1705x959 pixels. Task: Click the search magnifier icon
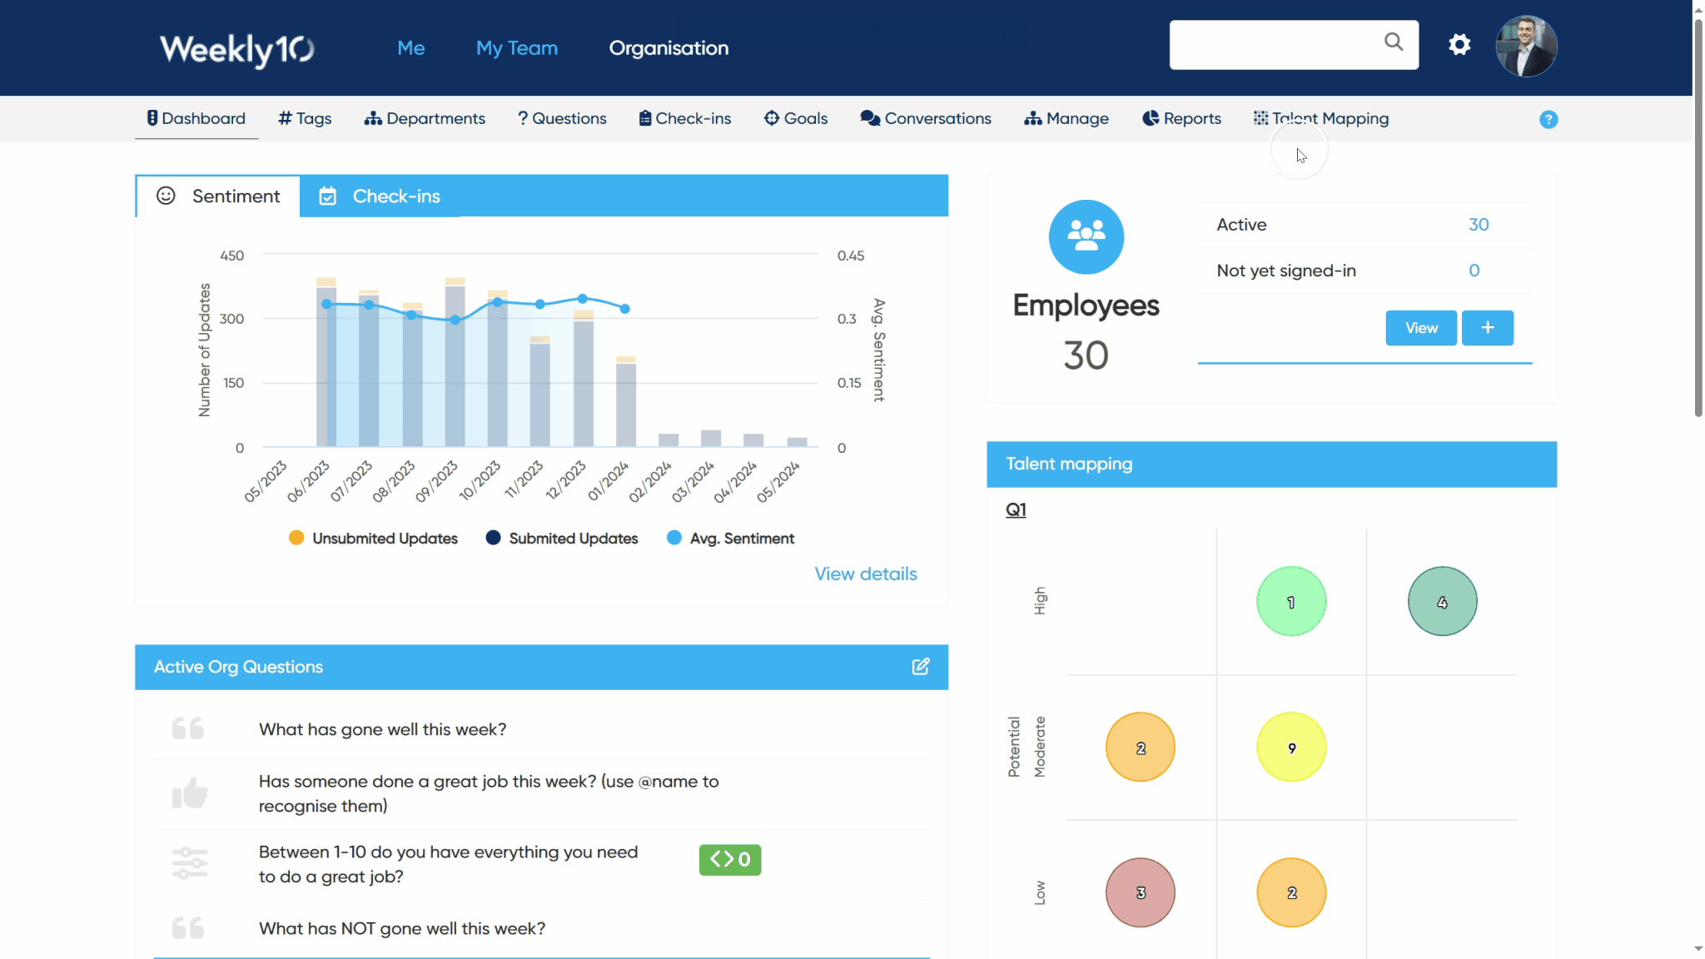[x=1394, y=42]
